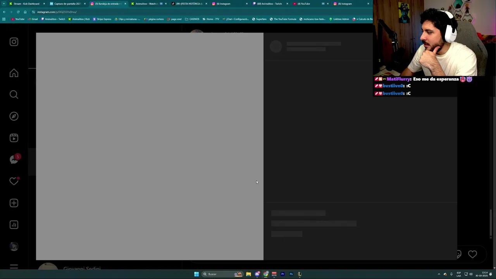Create a new post
This screenshot has width=496, height=279.
[14, 203]
